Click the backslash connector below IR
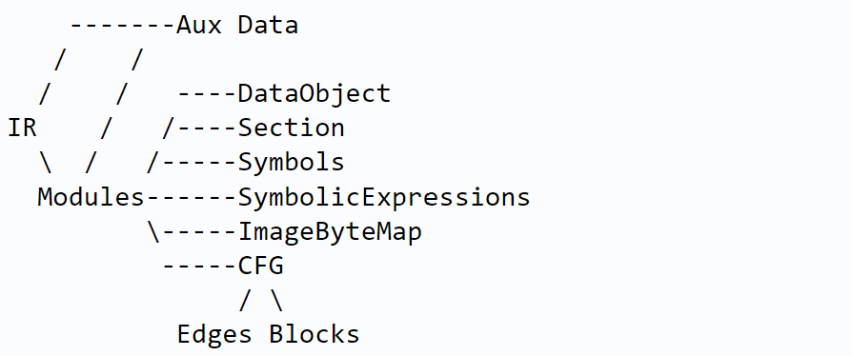The width and height of the screenshot is (852, 356). [46, 162]
